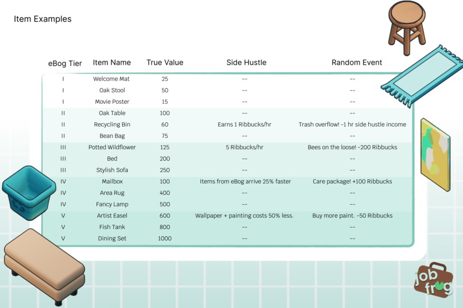The height and width of the screenshot is (308, 463).
Task: Click the Artist Easel value 600
Action: pyautogui.click(x=165, y=216)
